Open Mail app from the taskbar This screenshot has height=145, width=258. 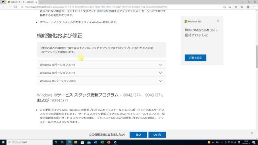tap(89, 142)
